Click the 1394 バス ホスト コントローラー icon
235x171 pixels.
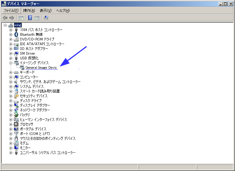point(16,30)
